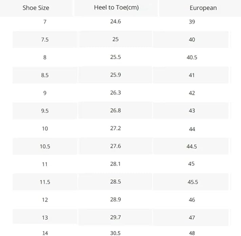The height and width of the screenshot is (236, 241).
Task: Click the European column header
Action: point(203,8)
